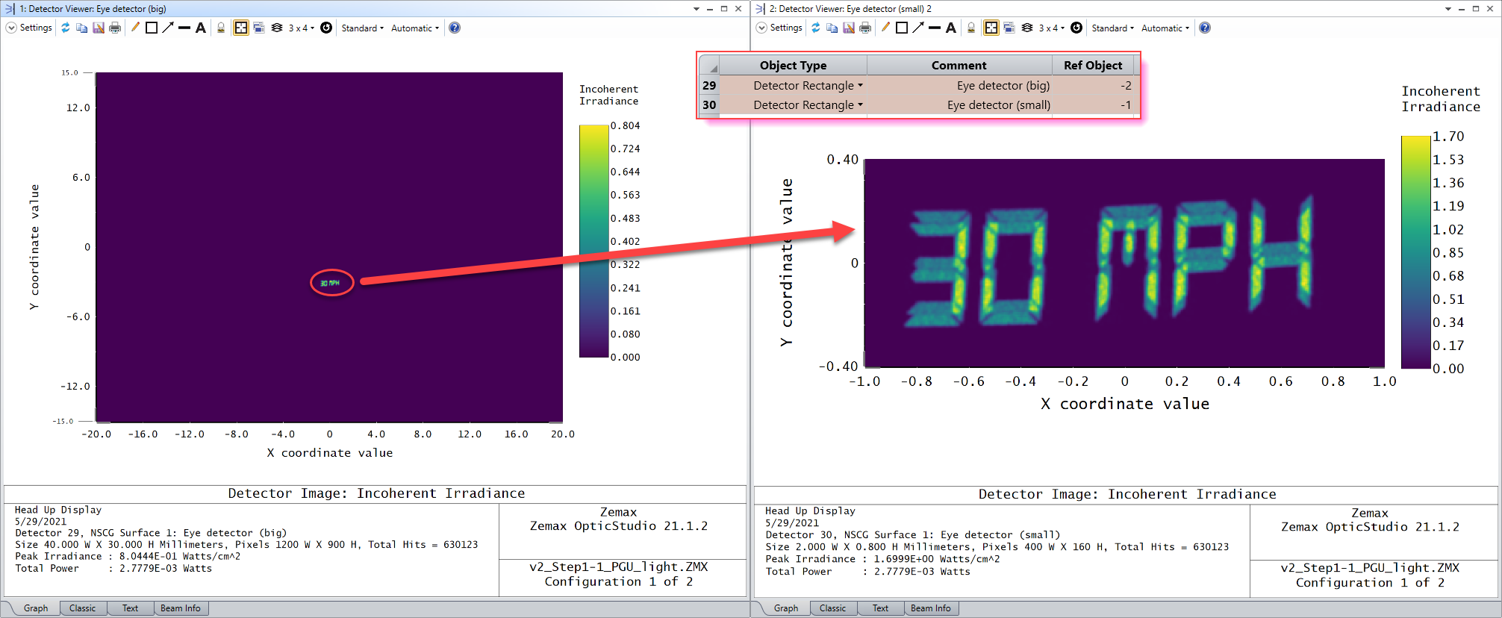Copy the small detector viewer graphic
Image resolution: width=1502 pixels, height=618 pixels.
tap(832, 28)
